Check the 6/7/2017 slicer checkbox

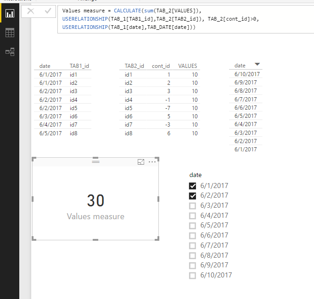point(192,246)
